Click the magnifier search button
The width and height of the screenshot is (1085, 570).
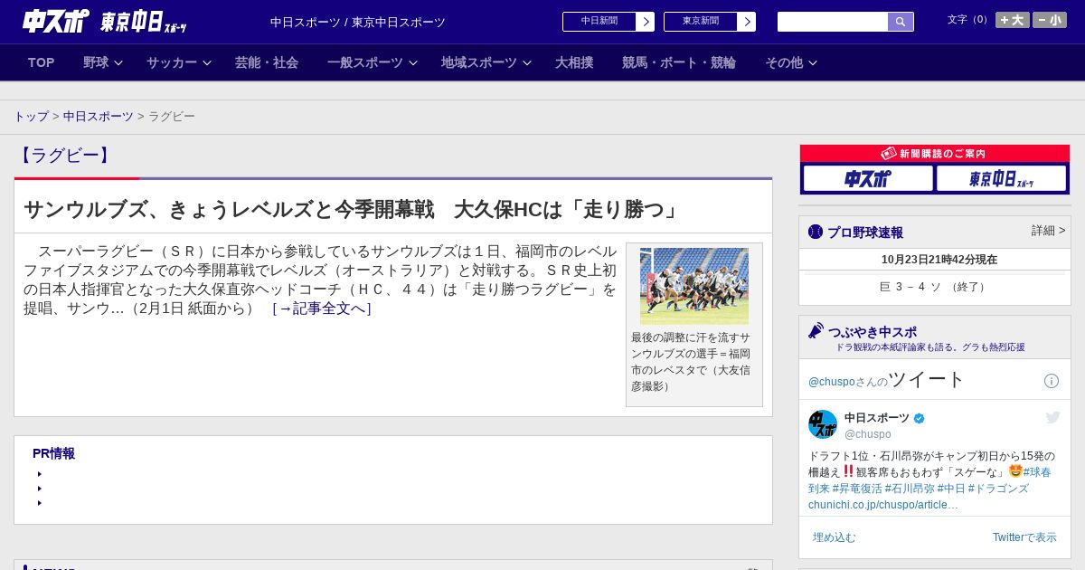click(x=901, y=22)
